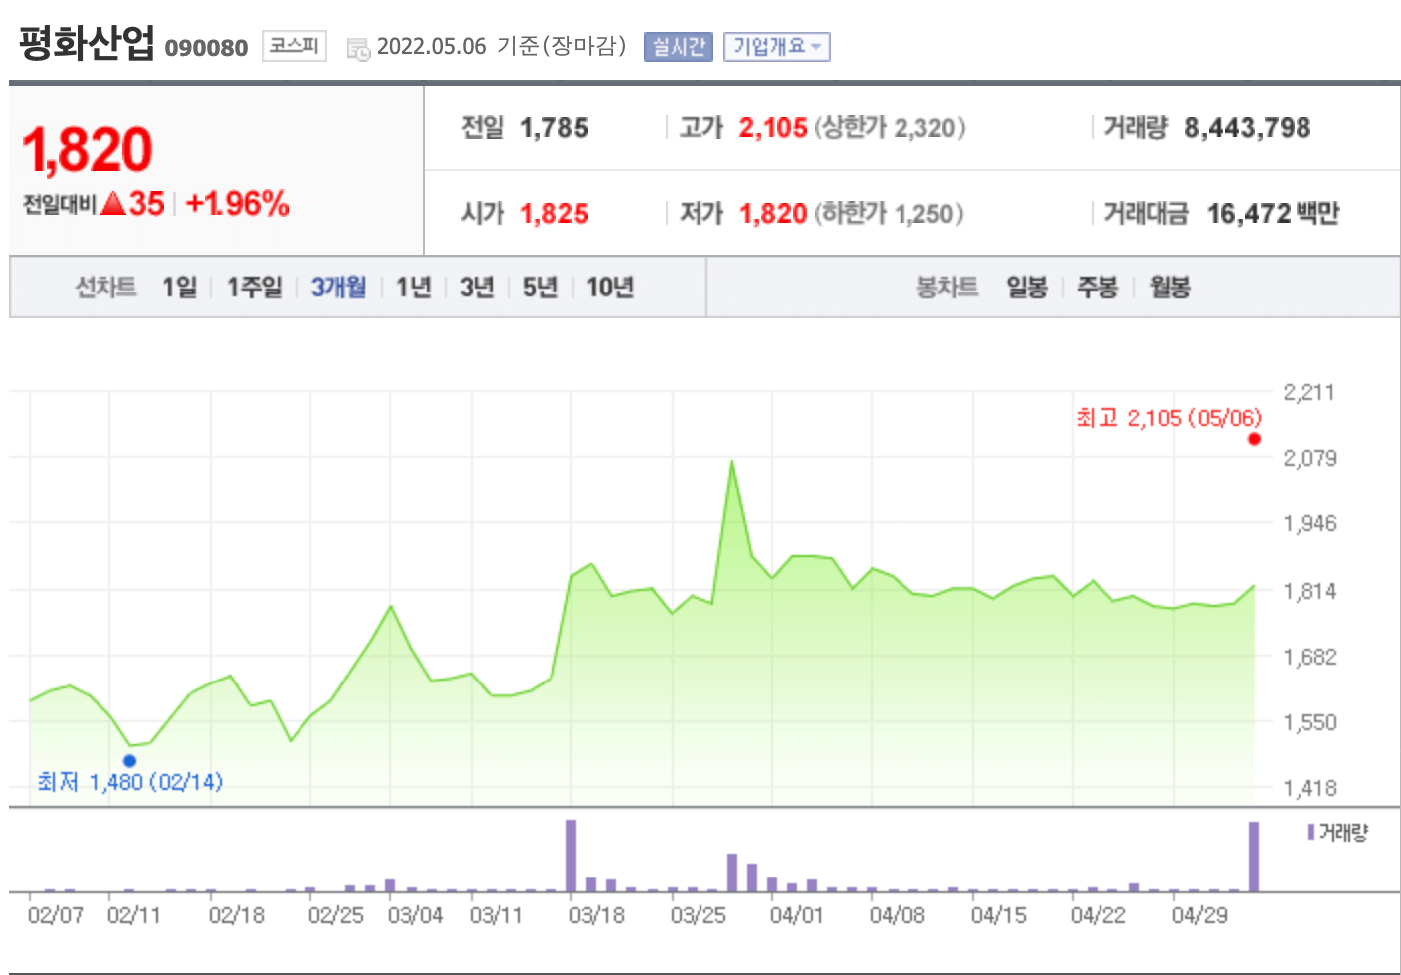
Task: Click the +1.96% change rate
Action: (x=237, y=204)
